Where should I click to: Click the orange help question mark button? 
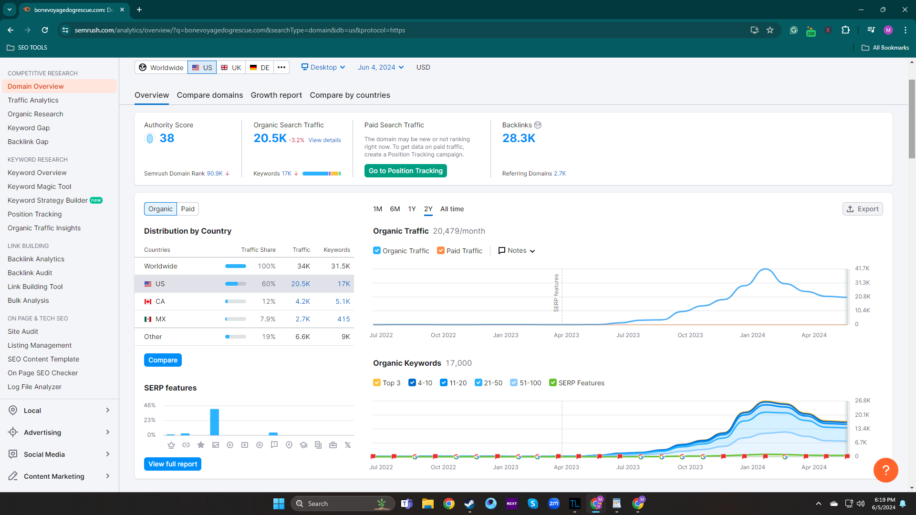tap(885, 470)
